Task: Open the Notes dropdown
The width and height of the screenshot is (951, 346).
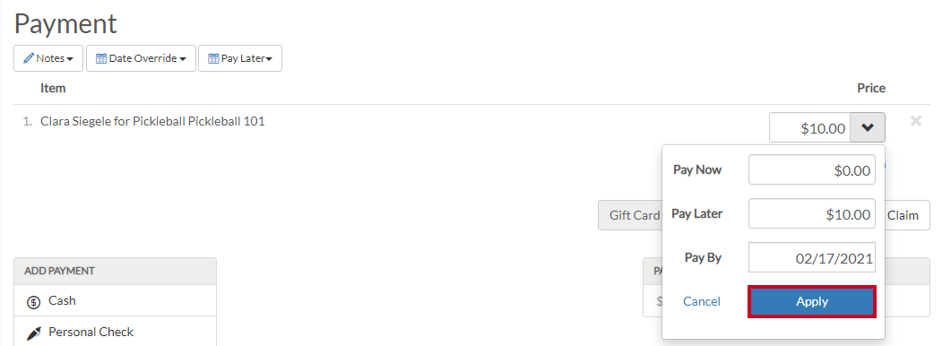Action: (x=48, y=58)
